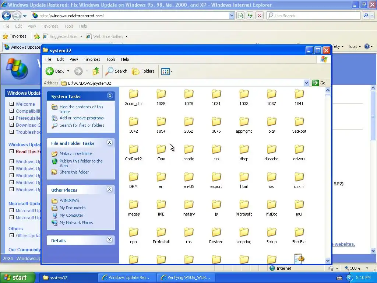Select the 3com_dmi folder

133,97
